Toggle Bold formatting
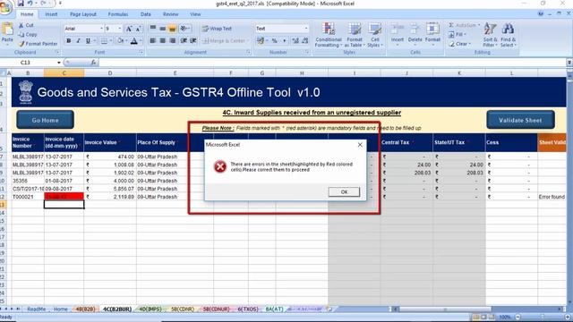This screenshot has width=573, height=322. tap(68, 40)
